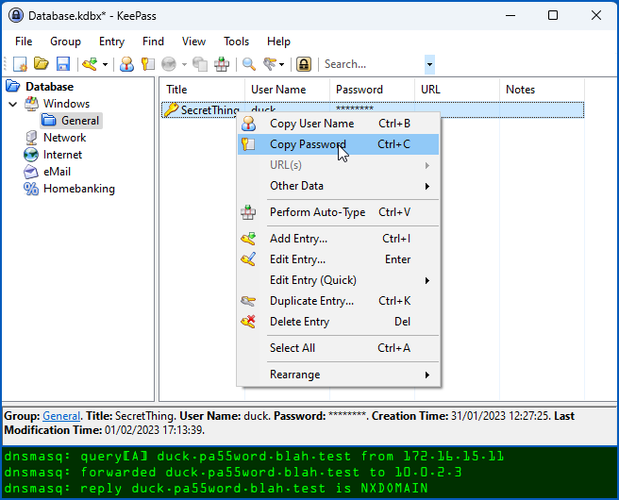Open the URL globe dropdown arrow in toolbar
The width and height of the screenshot is (619, 500).
click(184, 64)
